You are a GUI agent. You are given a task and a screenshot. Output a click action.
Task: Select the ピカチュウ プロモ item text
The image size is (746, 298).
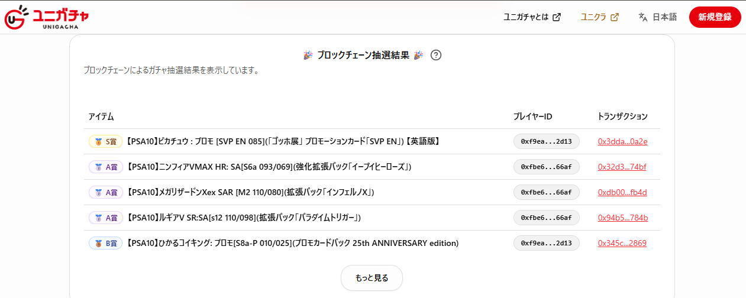pyautogui.click(x=283, y=141)
